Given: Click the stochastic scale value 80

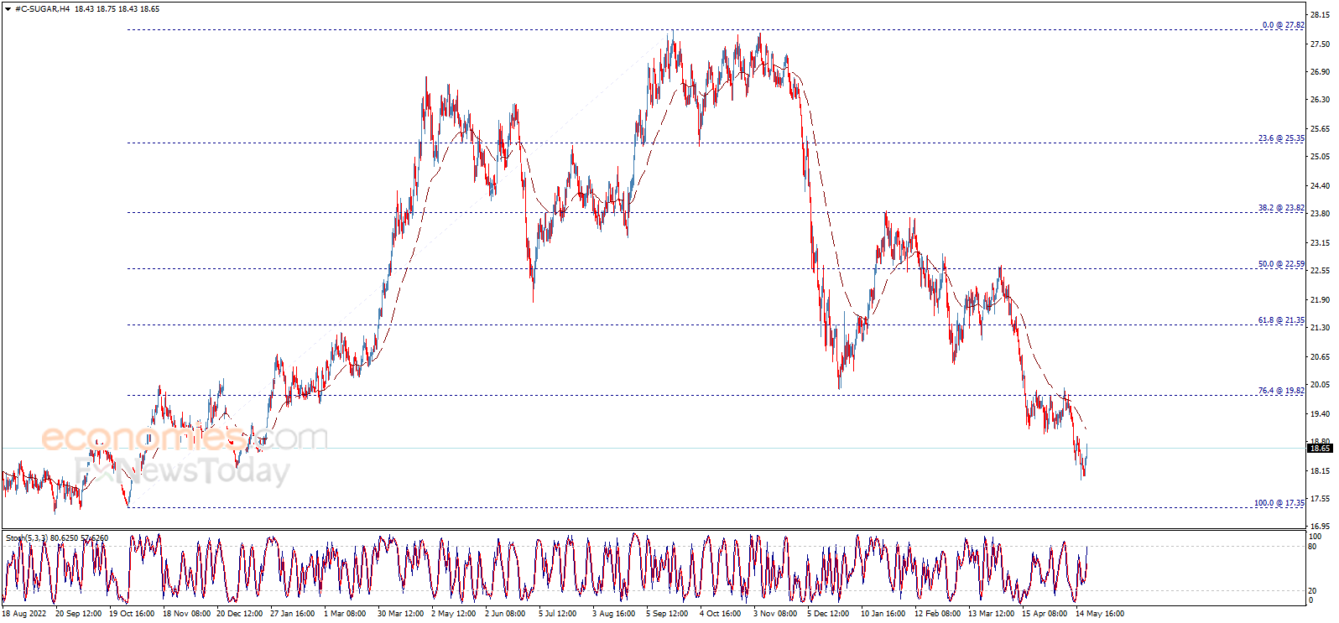Looking at the screenshot, I should (x=1313, y=546).
